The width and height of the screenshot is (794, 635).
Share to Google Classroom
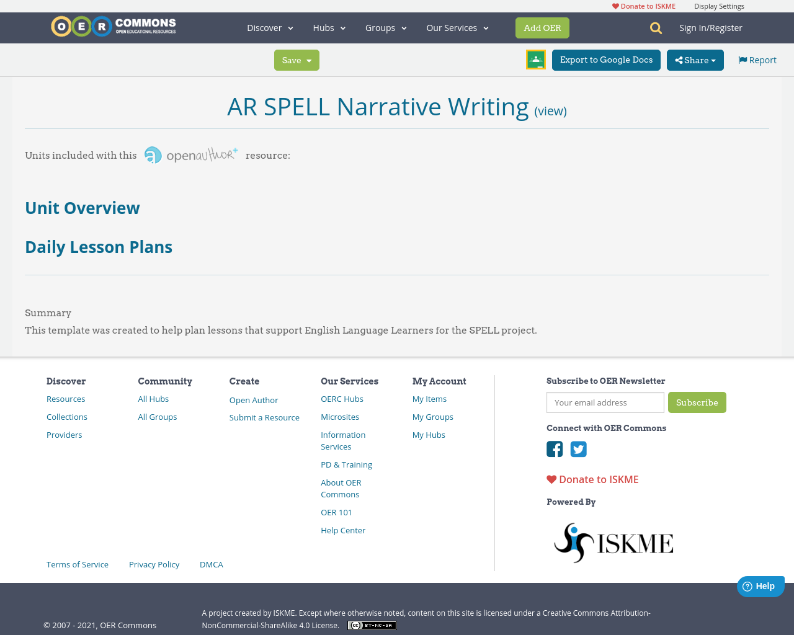[x=535, y=59]
